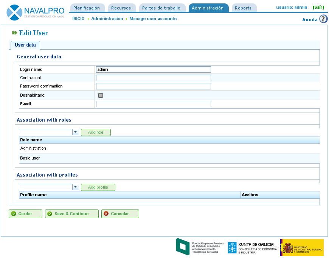Viewport: 329px width, 258px height.
Task: Log out using the Sair link
Action: click(318, 7)
